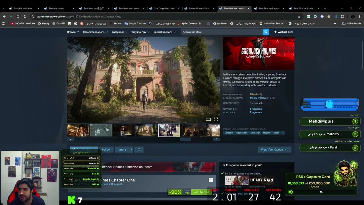Open the Mostly Positive English reviews link

point(258,98)
